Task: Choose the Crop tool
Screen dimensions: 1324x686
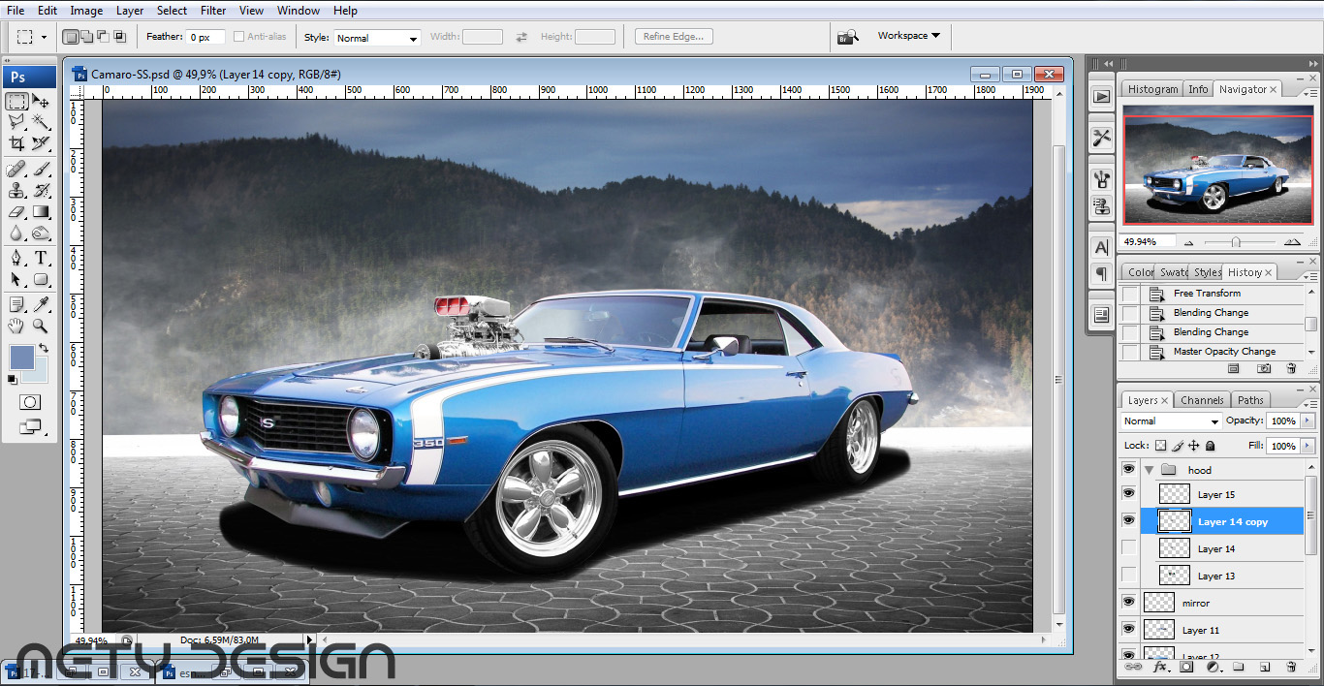Action: tap(16, 143)
